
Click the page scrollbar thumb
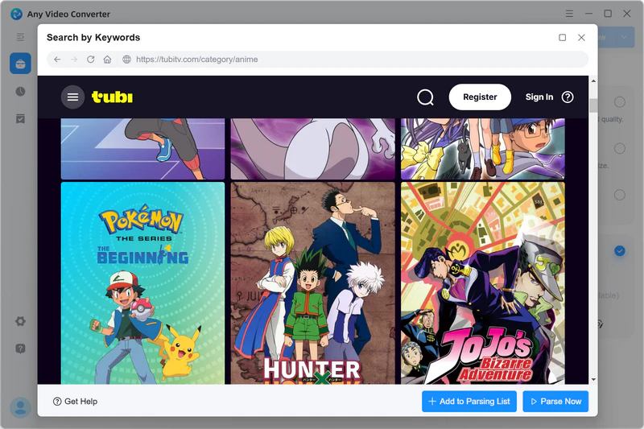coord(593,105)
